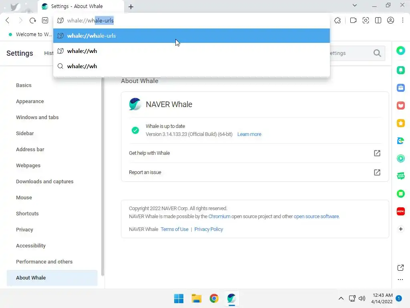Image resolution: width=410 pixels, height=308 pixels.
Task: Toggle the split view panel icon
Action: tap(378, 20)
